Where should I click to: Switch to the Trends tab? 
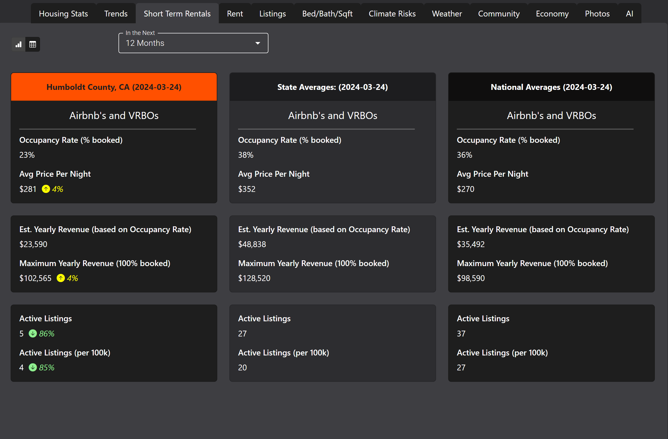pyautogui.click(x=116, y=13)
